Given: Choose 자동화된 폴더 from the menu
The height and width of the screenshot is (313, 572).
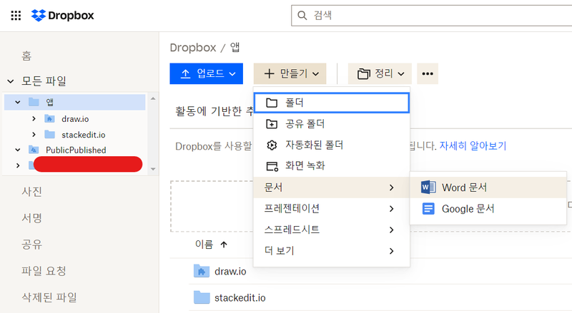Looking at the screenshot, I should 332,145.
